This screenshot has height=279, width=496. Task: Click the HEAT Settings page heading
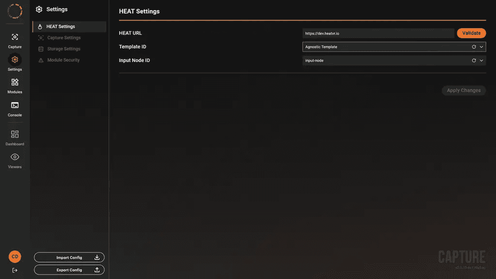[139, 12]
